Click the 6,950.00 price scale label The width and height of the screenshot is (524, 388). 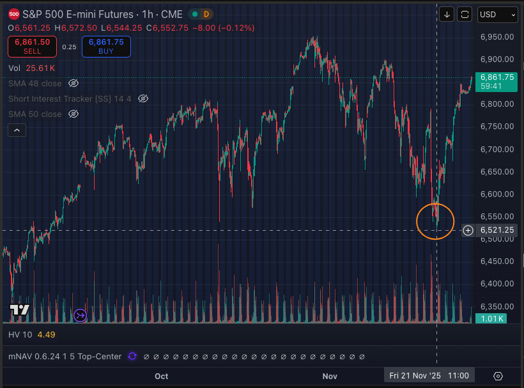point(497,37)
